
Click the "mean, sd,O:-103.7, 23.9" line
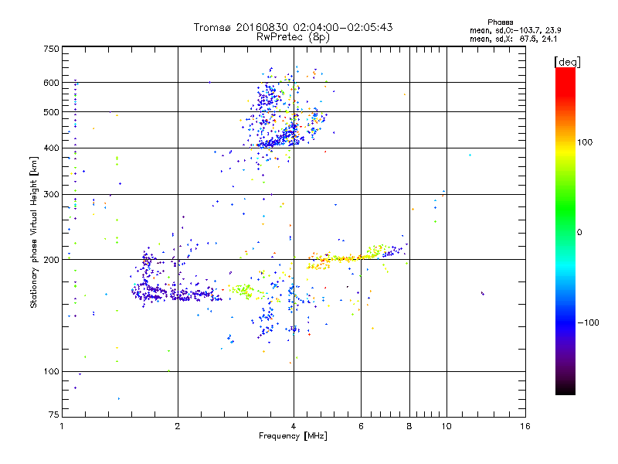coord(515,30)
